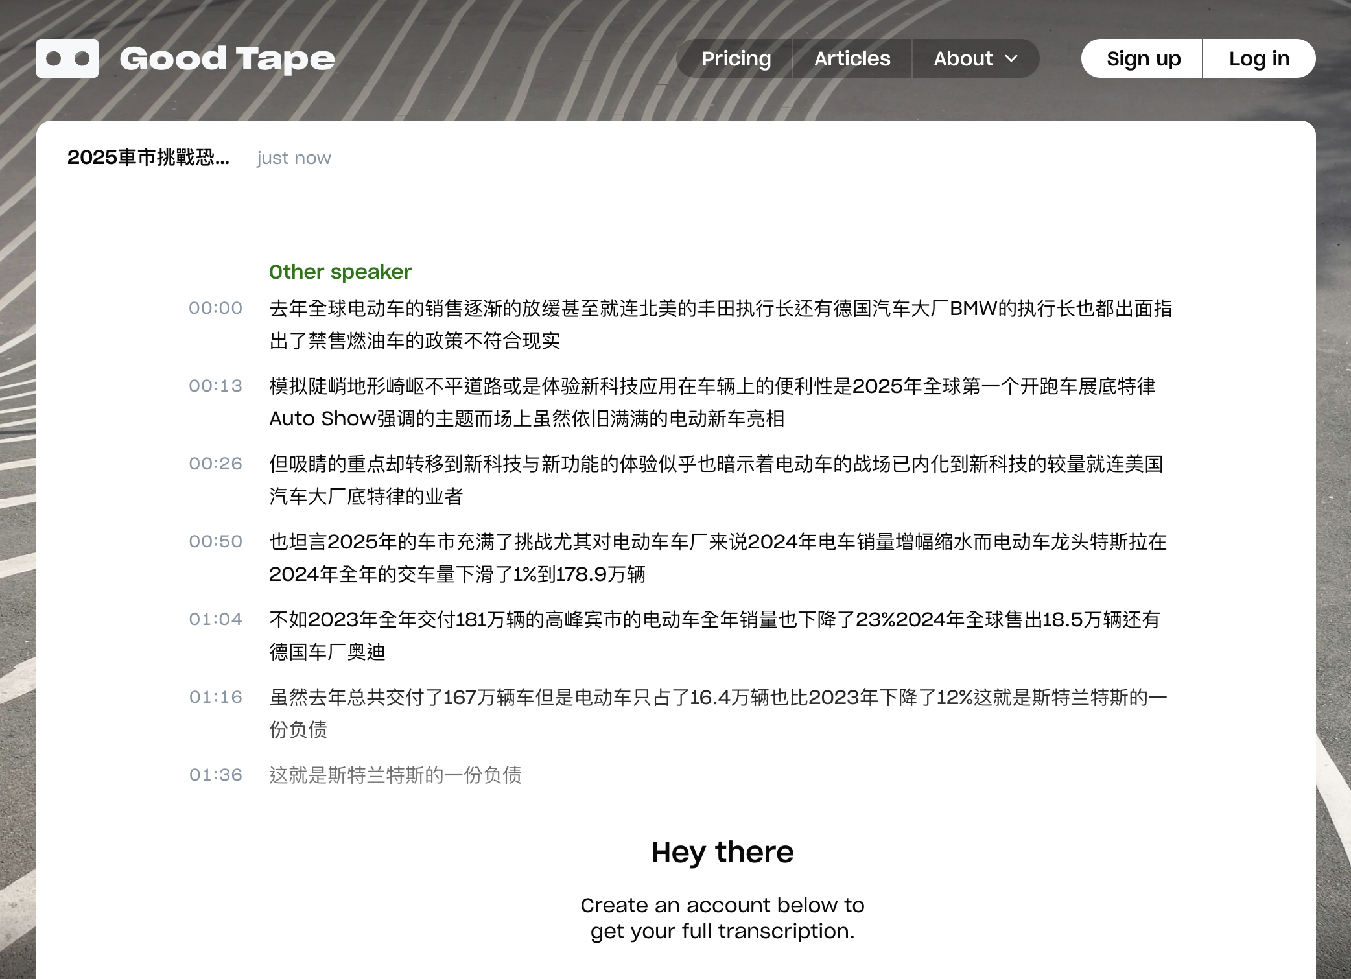Screen dimensions: 1351x979
Task: Click the Log in button
Action: [1260, 58]
